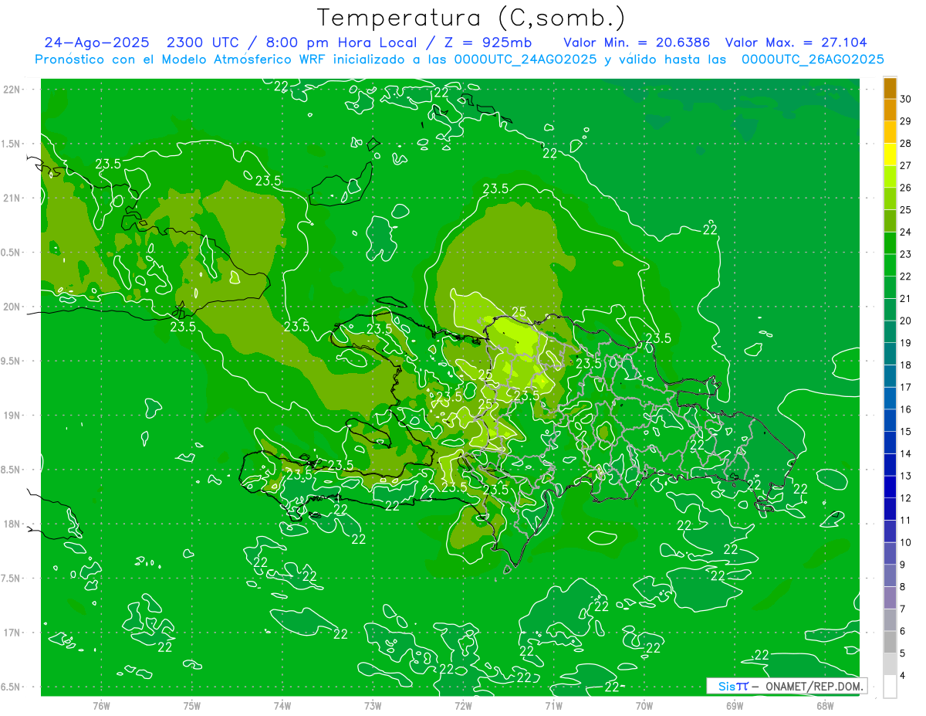Click the '72W' longitude axis label
Image resolution: width=926 pixels, height=716 pixels.
point(463,706)
